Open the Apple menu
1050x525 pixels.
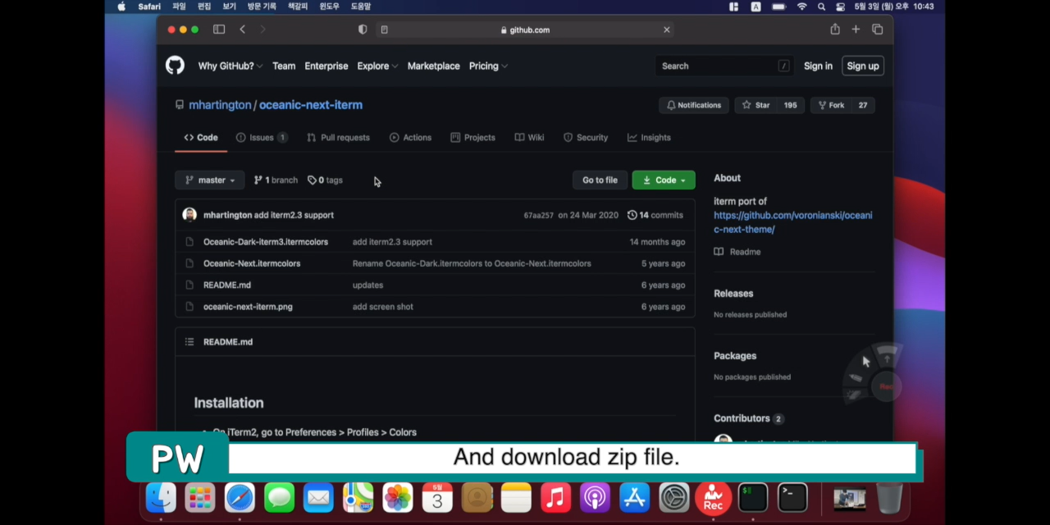pyautogui.click(x=121, y=7)
